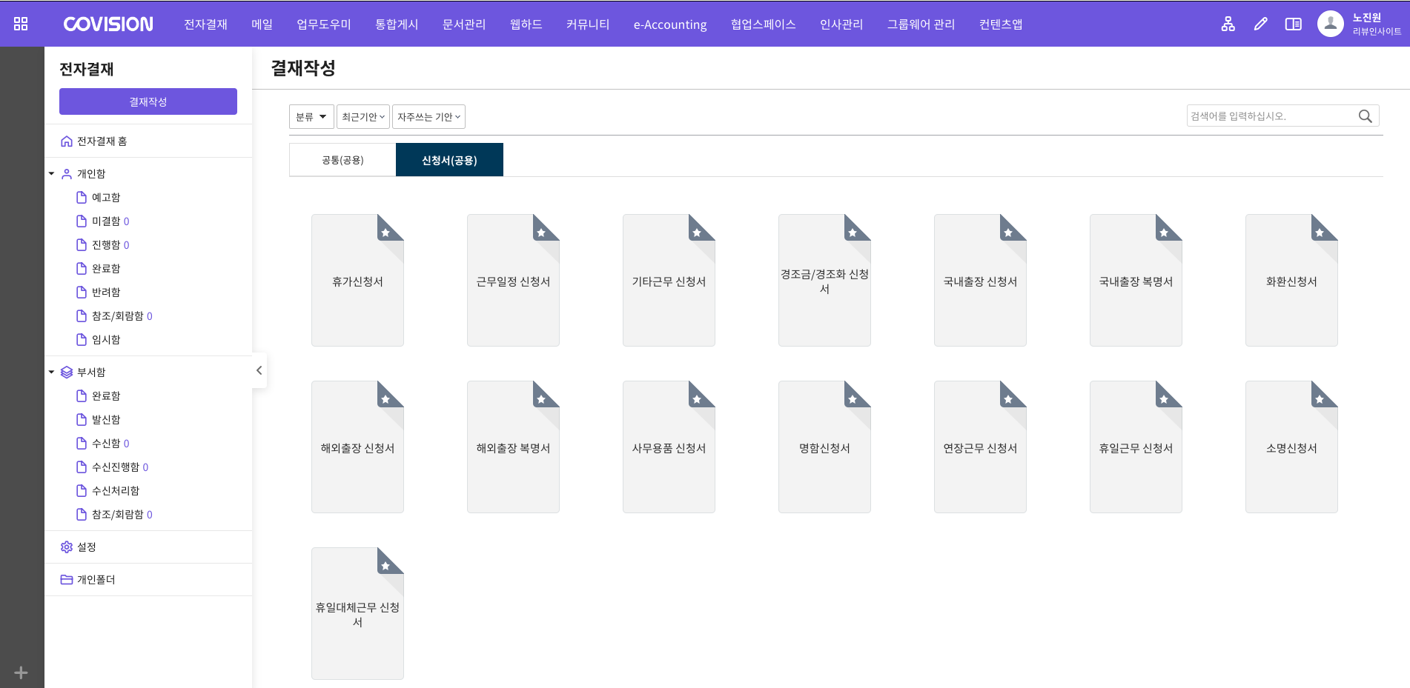1410x688 pixels.
Task: Toggle the split layout view icon
Action: [1293, 24]
